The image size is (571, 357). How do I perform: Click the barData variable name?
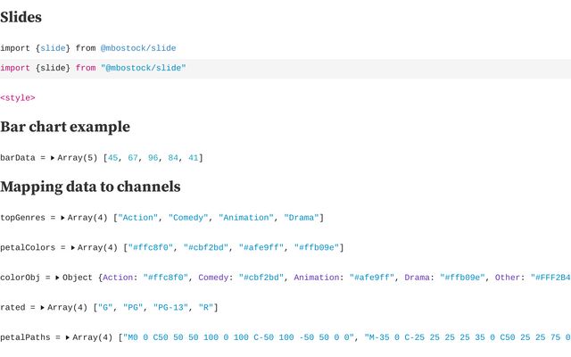(x=18, y=158)
